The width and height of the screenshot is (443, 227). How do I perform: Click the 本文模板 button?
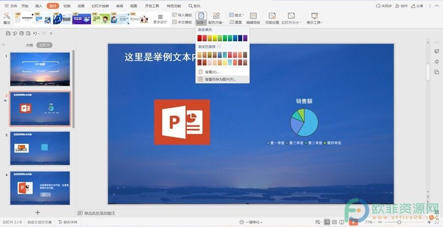(x=182, y=22)
